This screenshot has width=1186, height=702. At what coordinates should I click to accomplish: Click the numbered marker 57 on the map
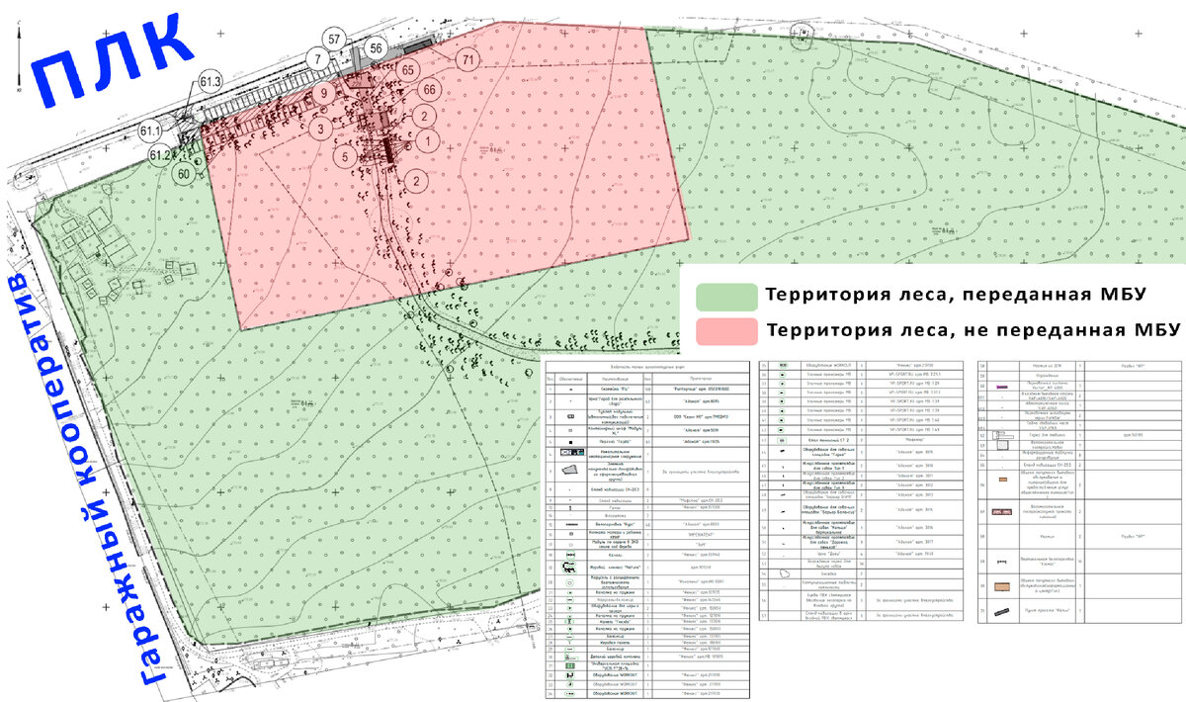pyautogui.click(x=335, y=40)
